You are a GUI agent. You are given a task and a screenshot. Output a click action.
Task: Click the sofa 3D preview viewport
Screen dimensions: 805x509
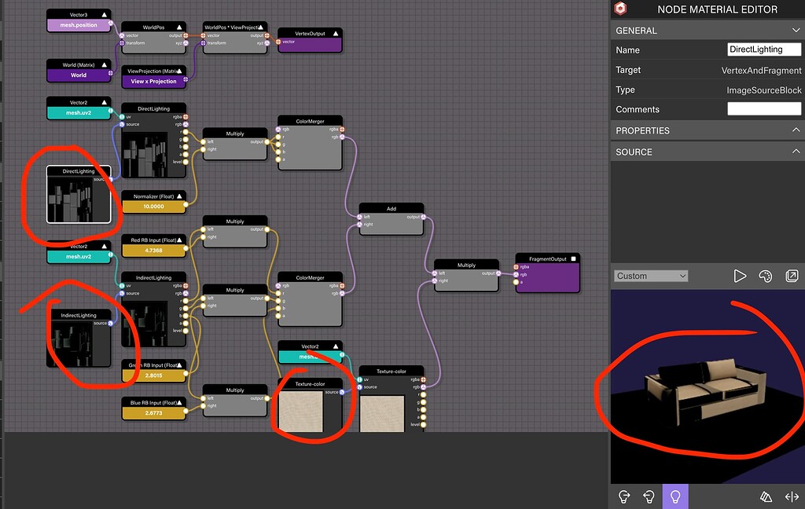click(708, 387)
